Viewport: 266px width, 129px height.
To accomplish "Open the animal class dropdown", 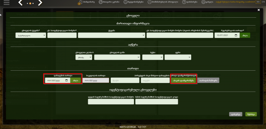I will [x=84, y=57].
